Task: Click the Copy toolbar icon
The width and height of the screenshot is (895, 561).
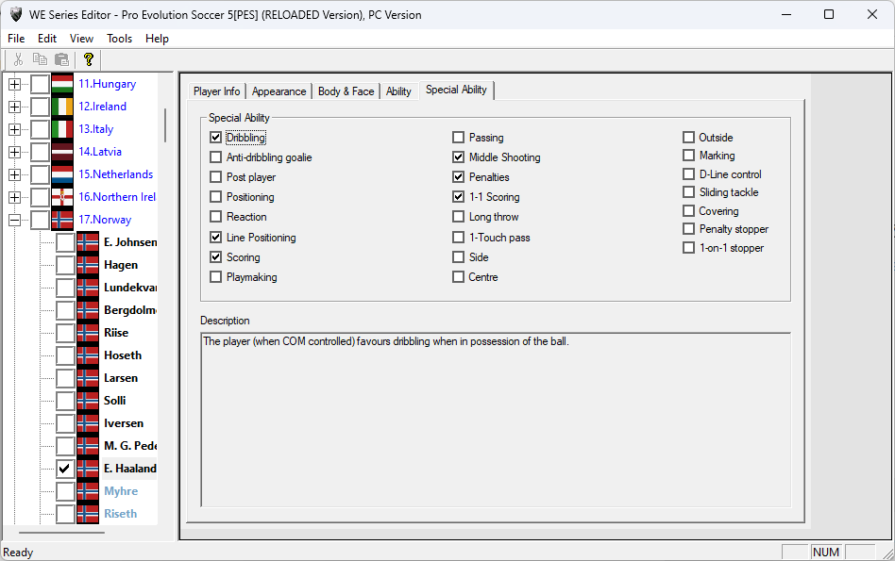Action: coord(40,59)
